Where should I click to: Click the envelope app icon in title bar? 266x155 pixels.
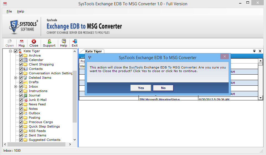tap(5, 3)
